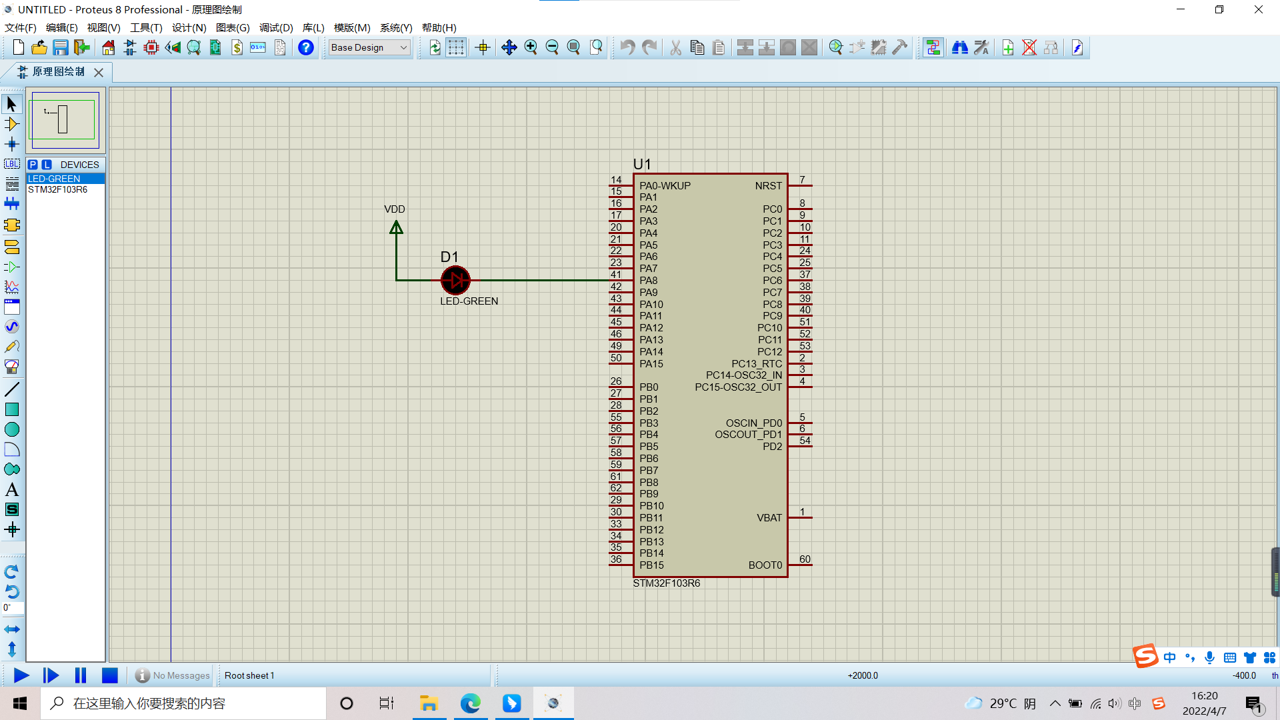The height and width of the screenshot is (720, 1280).
Task: Pick parts from libraries magnifier icon
Action: point(836,47)
